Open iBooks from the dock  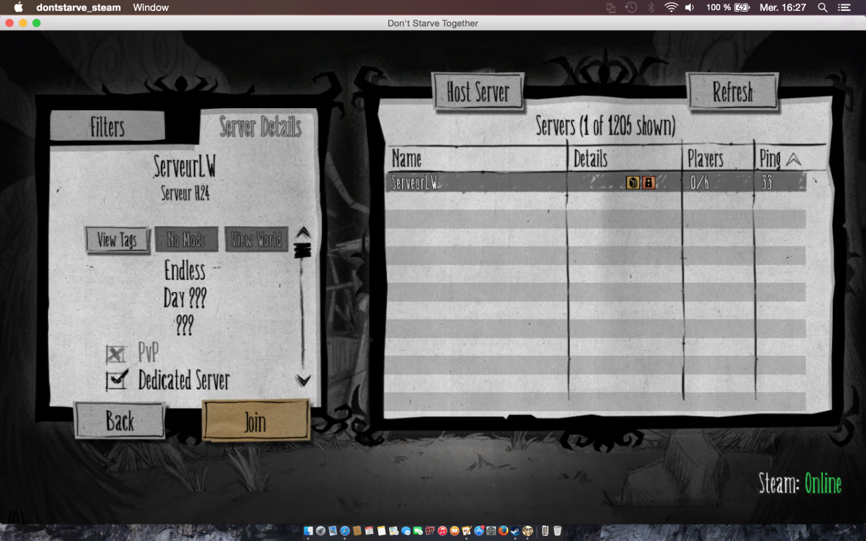tap(455, 531)
